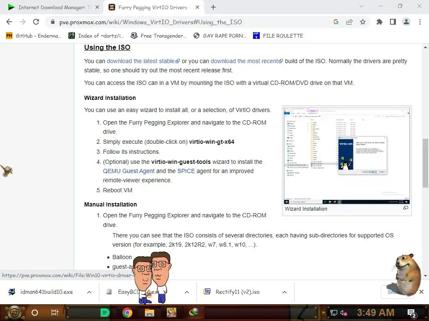This screenshot has width=429, height=321.
Task: Switch to Internet Download Manager tab
Action: 52,8
